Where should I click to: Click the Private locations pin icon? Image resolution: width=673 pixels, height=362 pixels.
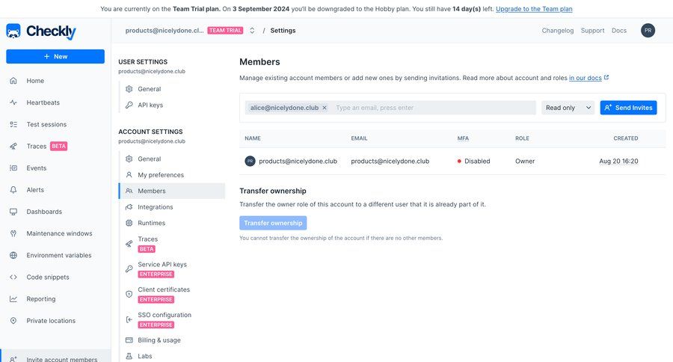tap(13, 321)
